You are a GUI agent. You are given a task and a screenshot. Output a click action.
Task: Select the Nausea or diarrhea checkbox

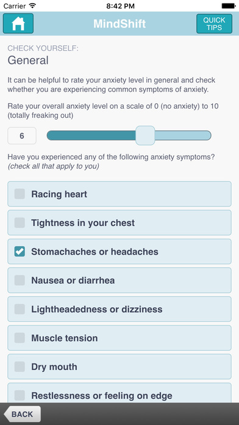click(x=20, y=280)
